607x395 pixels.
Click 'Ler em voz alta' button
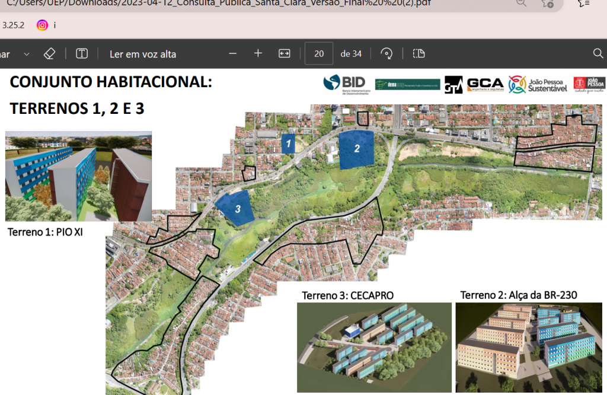click(x=143, y=54)
